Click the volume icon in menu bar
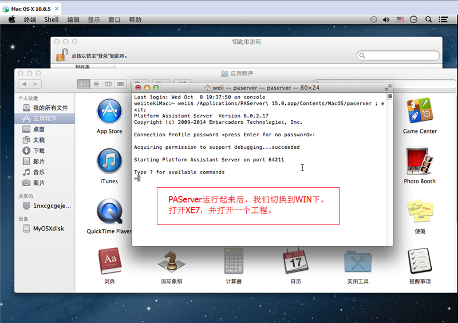 coord(386,19)
